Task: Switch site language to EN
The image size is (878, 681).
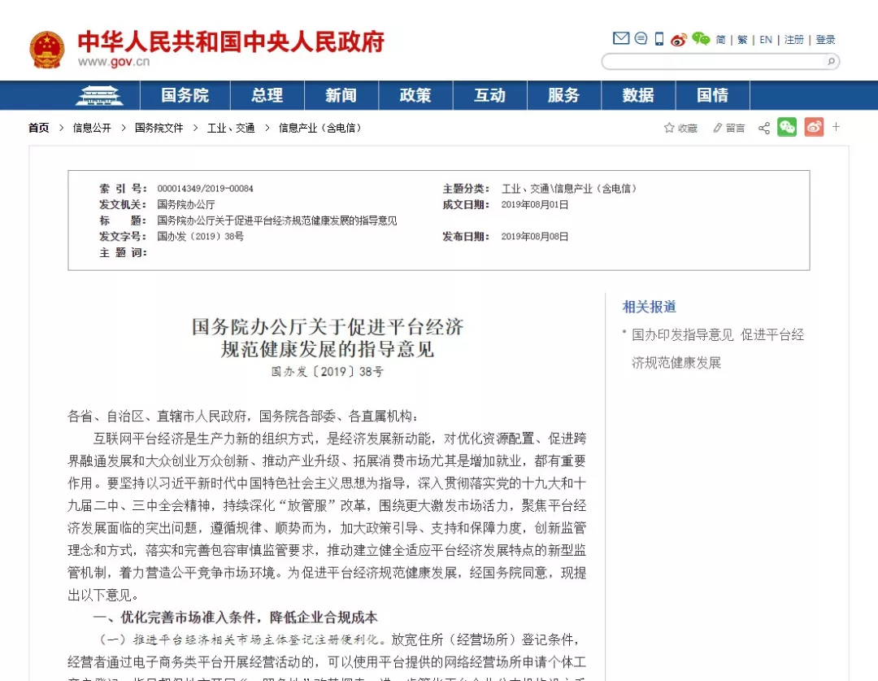Action: (x=766, y=40)
